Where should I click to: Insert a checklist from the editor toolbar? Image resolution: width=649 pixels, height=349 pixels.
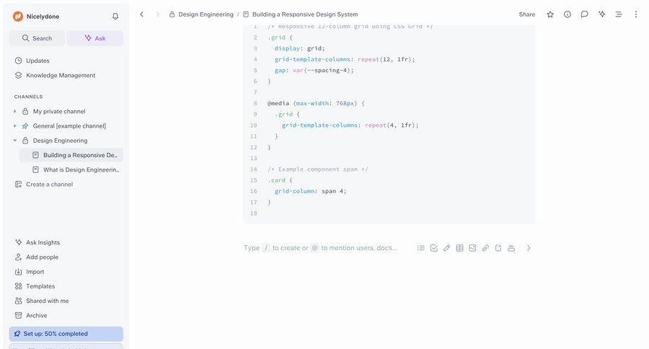pos(434,248)
